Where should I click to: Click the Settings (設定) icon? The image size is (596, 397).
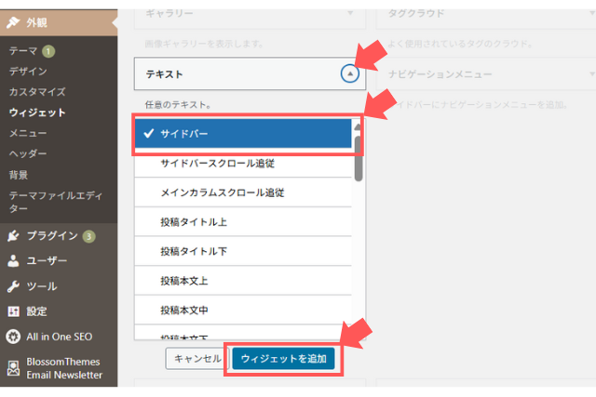[x=14, y=311]
